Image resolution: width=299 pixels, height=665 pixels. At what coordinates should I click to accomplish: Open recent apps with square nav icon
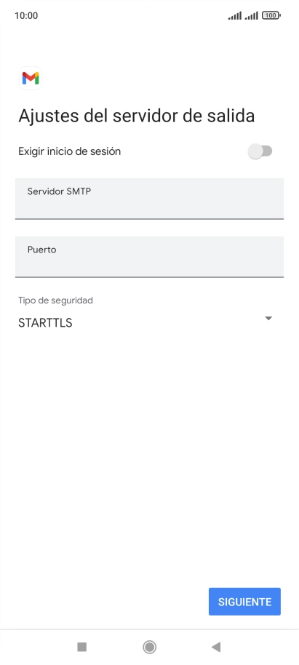(x=82, y=647)
